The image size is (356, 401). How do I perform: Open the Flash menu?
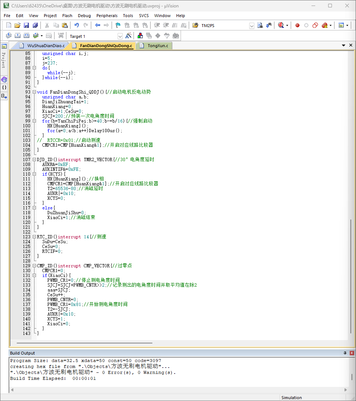(67, 16)
